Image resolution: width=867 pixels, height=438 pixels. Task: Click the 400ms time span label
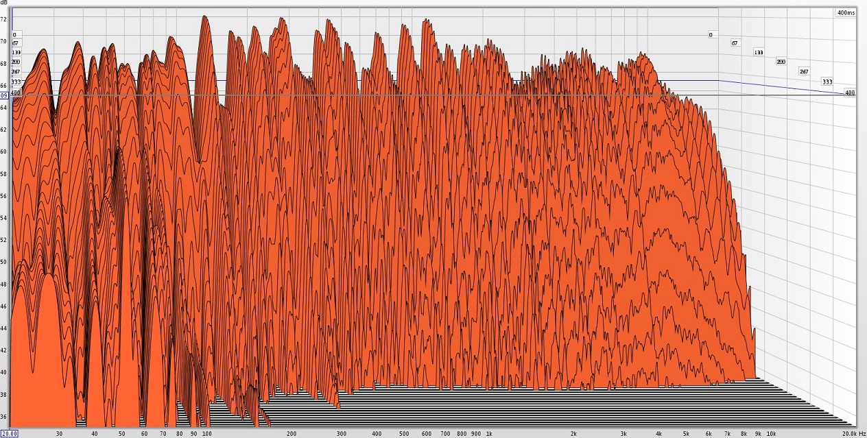(x=845, y=12)
